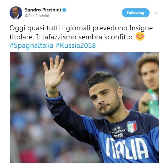Click the Compass sponsor logo on shirt
Viewport: 168px width, 165px height.
118,132
